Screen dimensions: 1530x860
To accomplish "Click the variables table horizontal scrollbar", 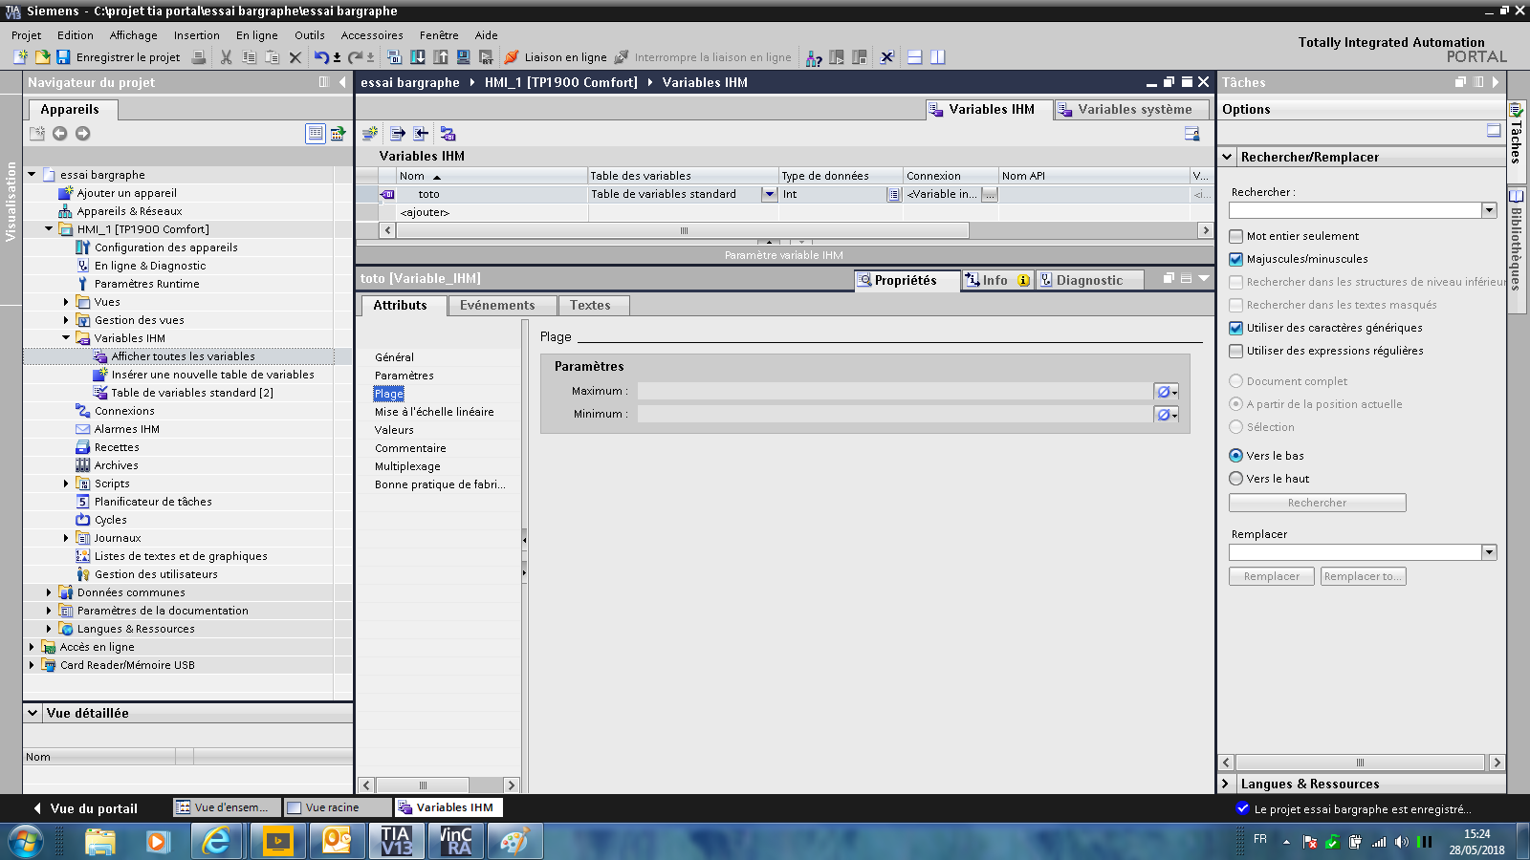I will click(684, 230).
